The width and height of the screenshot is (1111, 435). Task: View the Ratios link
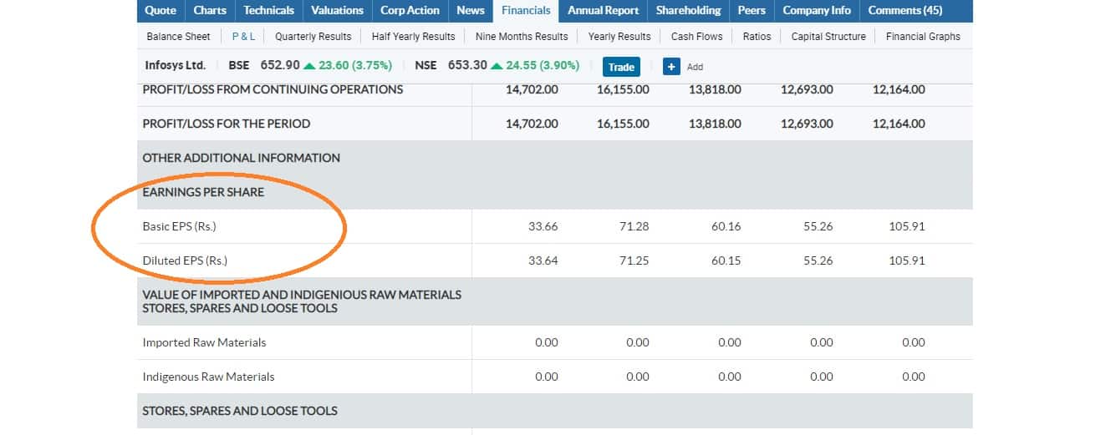[x=757, y=37]
